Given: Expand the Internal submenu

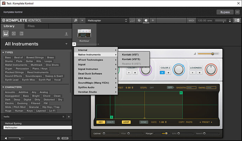Looking at the screenshot, I should [x=96, y=50].
